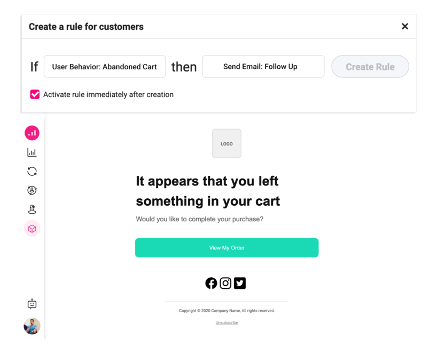Screen dimensions: 438x356
Task: Select the sync arrows icon in sidebar
Action: coord(32,171)
